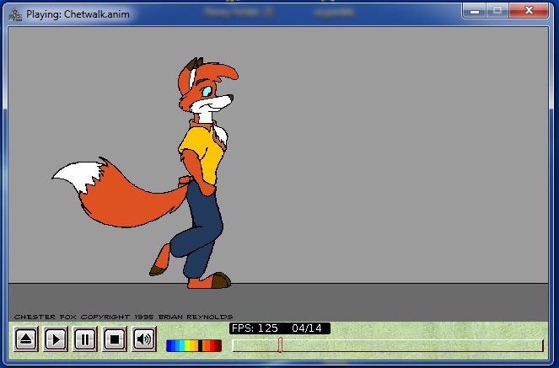Maximize the player window
Screen dimensions: 559x368
(x=497, y=11)
